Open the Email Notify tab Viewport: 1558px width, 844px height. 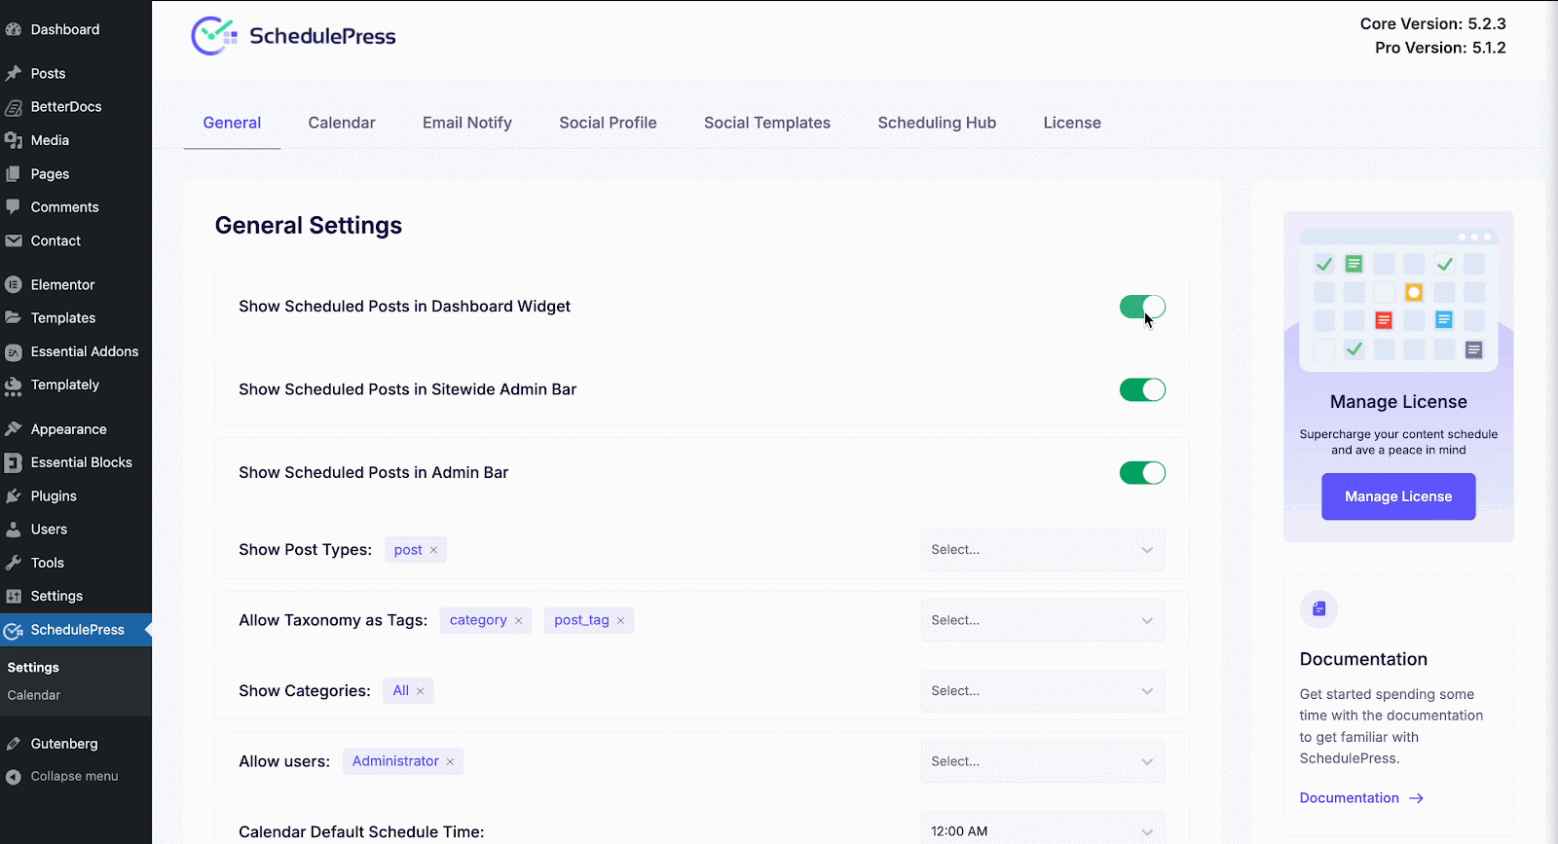(x=467, y=123)
